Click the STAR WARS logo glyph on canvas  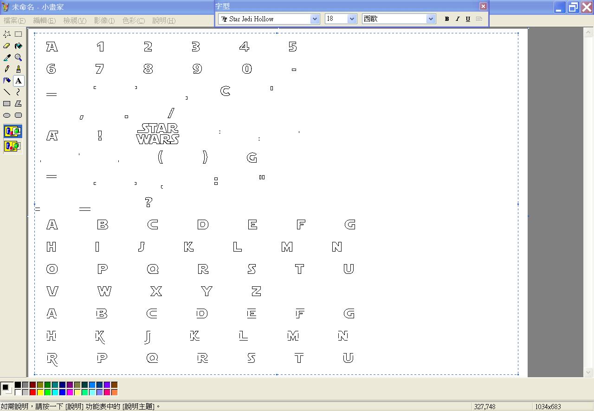(x=158, y=134)
